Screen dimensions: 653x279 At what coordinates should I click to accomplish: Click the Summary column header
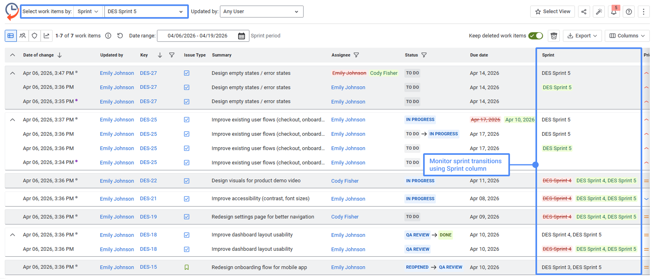222,55
